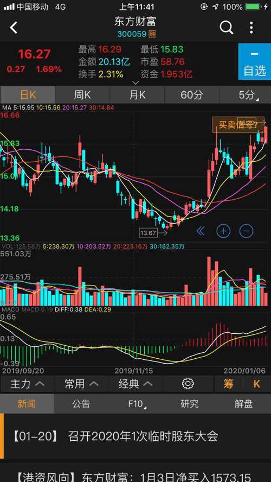Tap the 买卖信号? hint bubble
The height and width of the screenshot is (482, 271).
tap(238, 125)
